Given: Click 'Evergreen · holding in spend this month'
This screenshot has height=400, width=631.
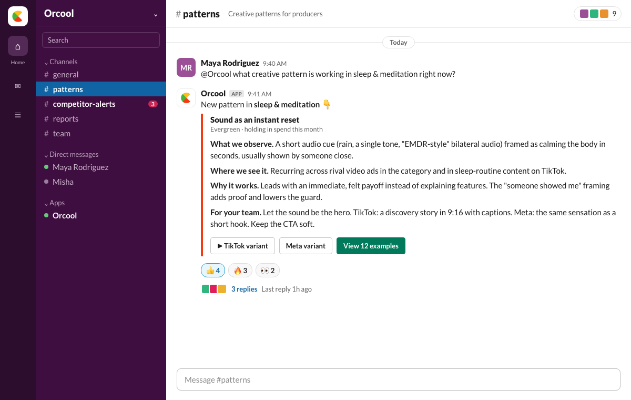Looking at the screenshot, I should coord(267,129).
